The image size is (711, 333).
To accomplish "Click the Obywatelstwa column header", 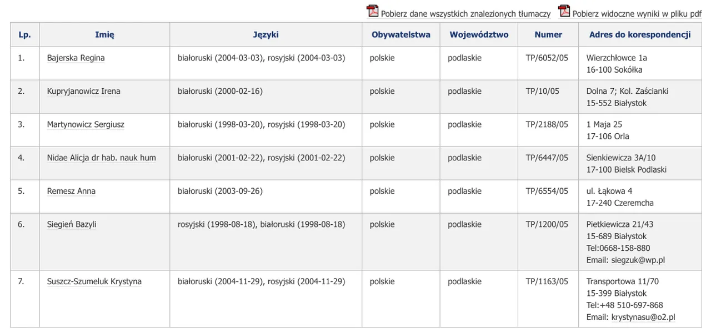I will pyautogui.click(x=401, y=34).
